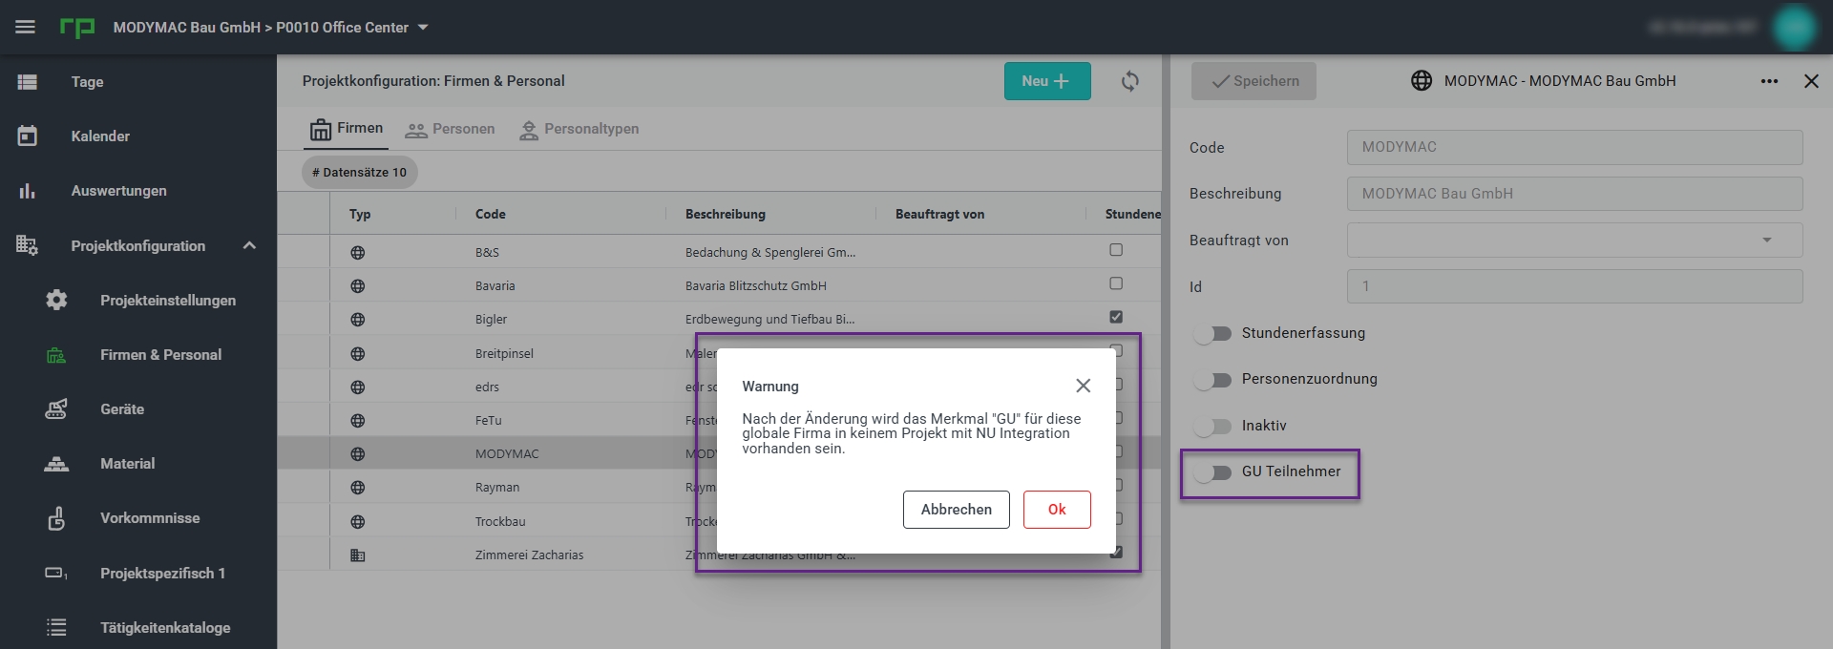Click Ok in the Warnung dialog

[1057, 510]
